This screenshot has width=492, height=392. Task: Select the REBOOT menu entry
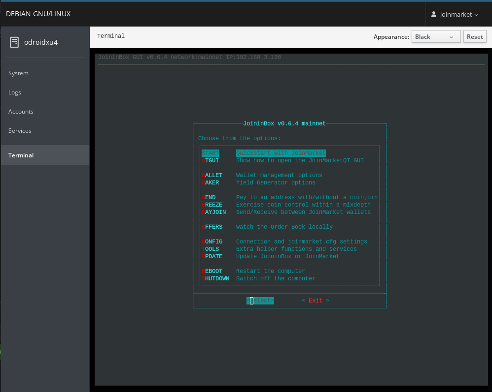tap(212, 271)
